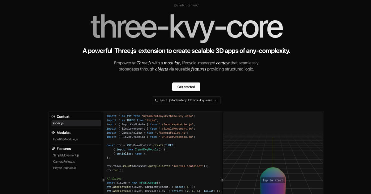Viewport: 371px width, 194px height.
Task: Click the Modules diamond icon
Action: tap(53, 132)
